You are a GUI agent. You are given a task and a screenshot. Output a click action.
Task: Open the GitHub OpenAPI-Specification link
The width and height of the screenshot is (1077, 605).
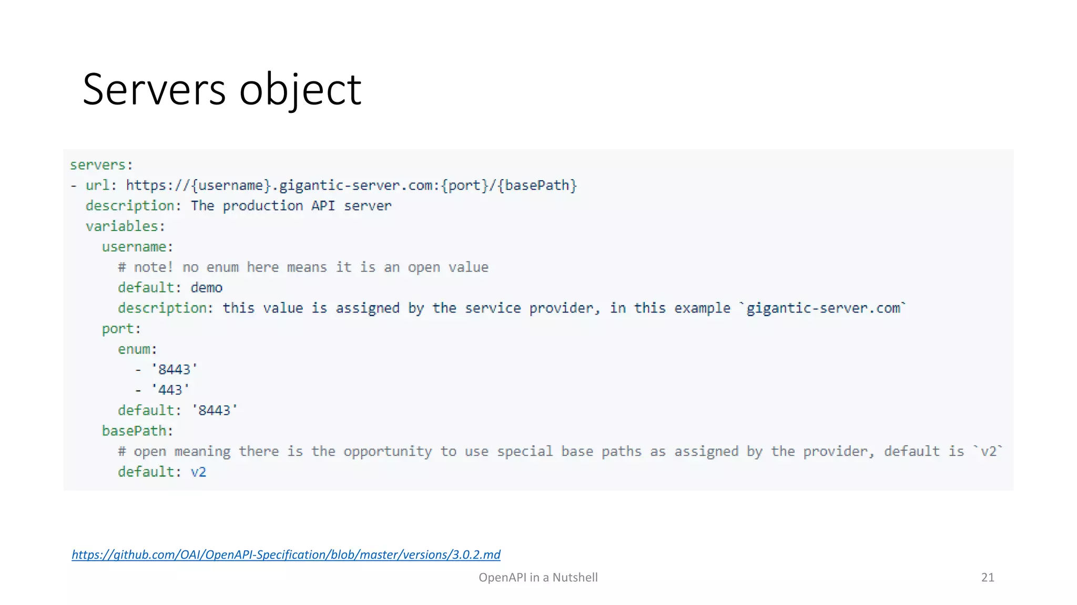286,555
